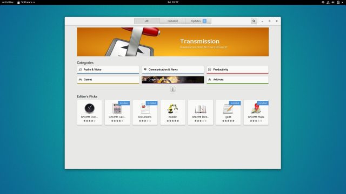The width and height of the screenshot is (346, 194).
Task: Open the Games category
Action: click(108, 80)
